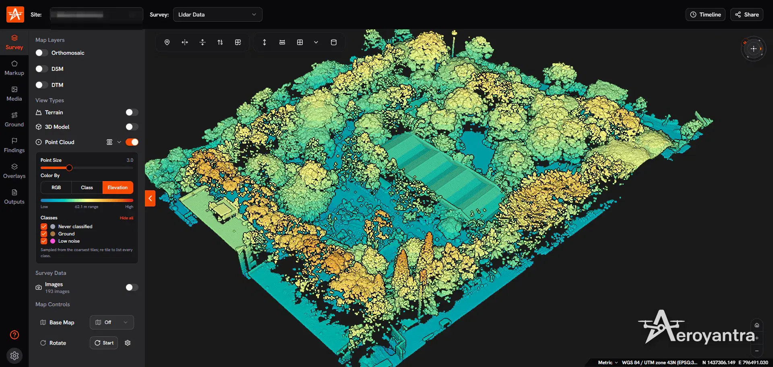
Task: Open the Markup sidebar panel
Action: [x=14, y=68]
